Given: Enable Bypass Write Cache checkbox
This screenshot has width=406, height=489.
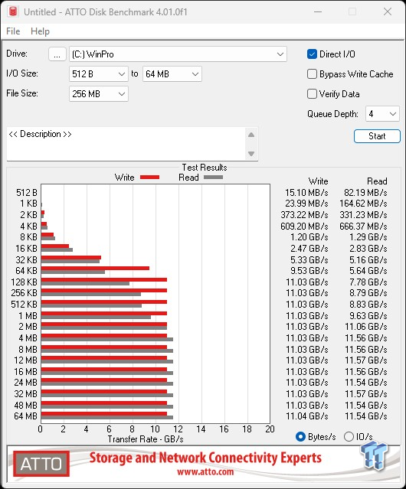Looking at the screenshot, I should [x=312, y=74].
